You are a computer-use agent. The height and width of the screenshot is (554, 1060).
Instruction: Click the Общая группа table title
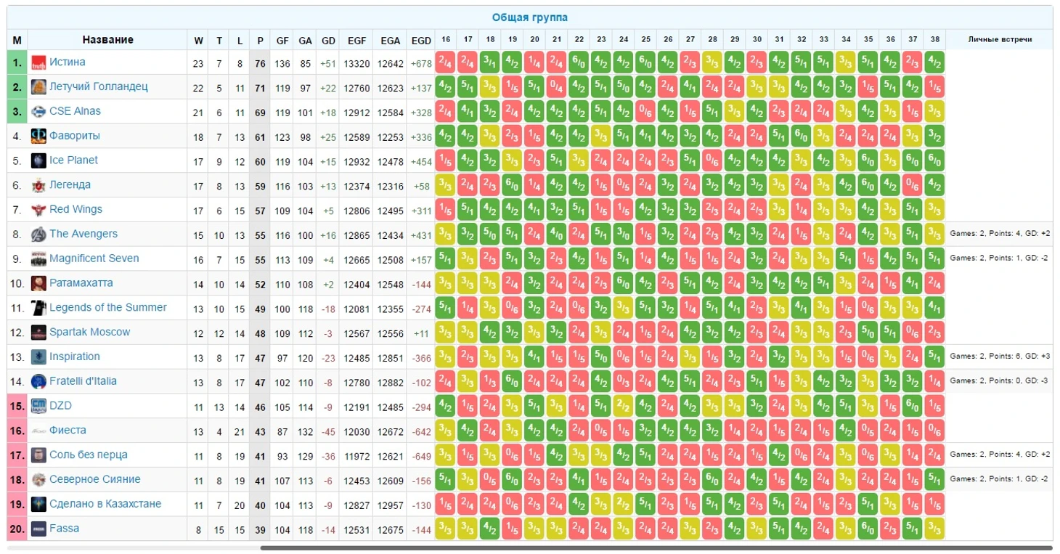530,17
